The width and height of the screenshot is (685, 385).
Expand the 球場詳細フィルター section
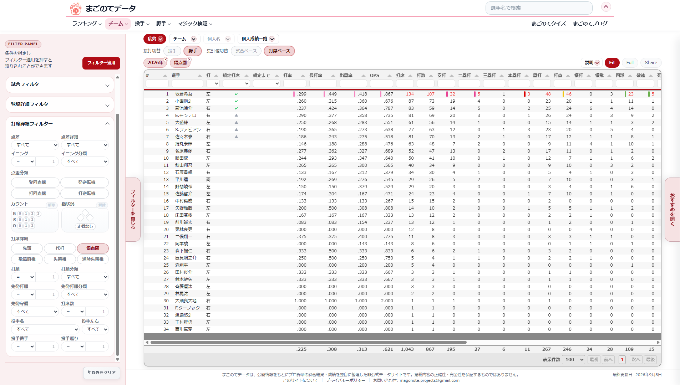click(60, 105)
